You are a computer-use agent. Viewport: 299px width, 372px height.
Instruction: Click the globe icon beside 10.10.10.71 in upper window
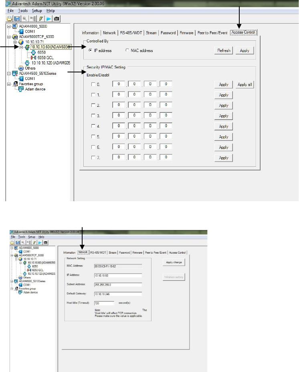21,42
